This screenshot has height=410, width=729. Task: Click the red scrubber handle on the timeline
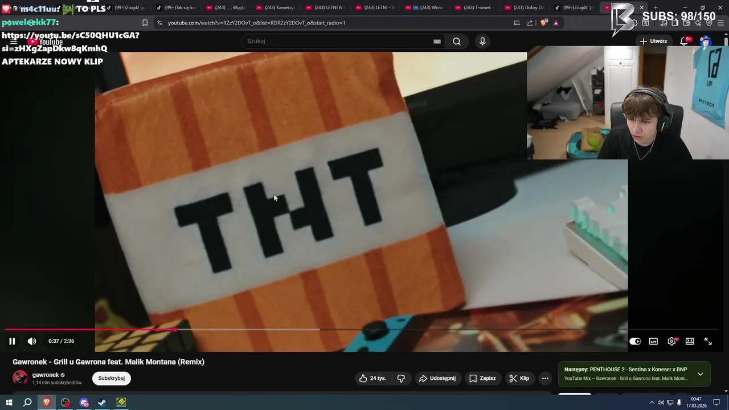175,330
